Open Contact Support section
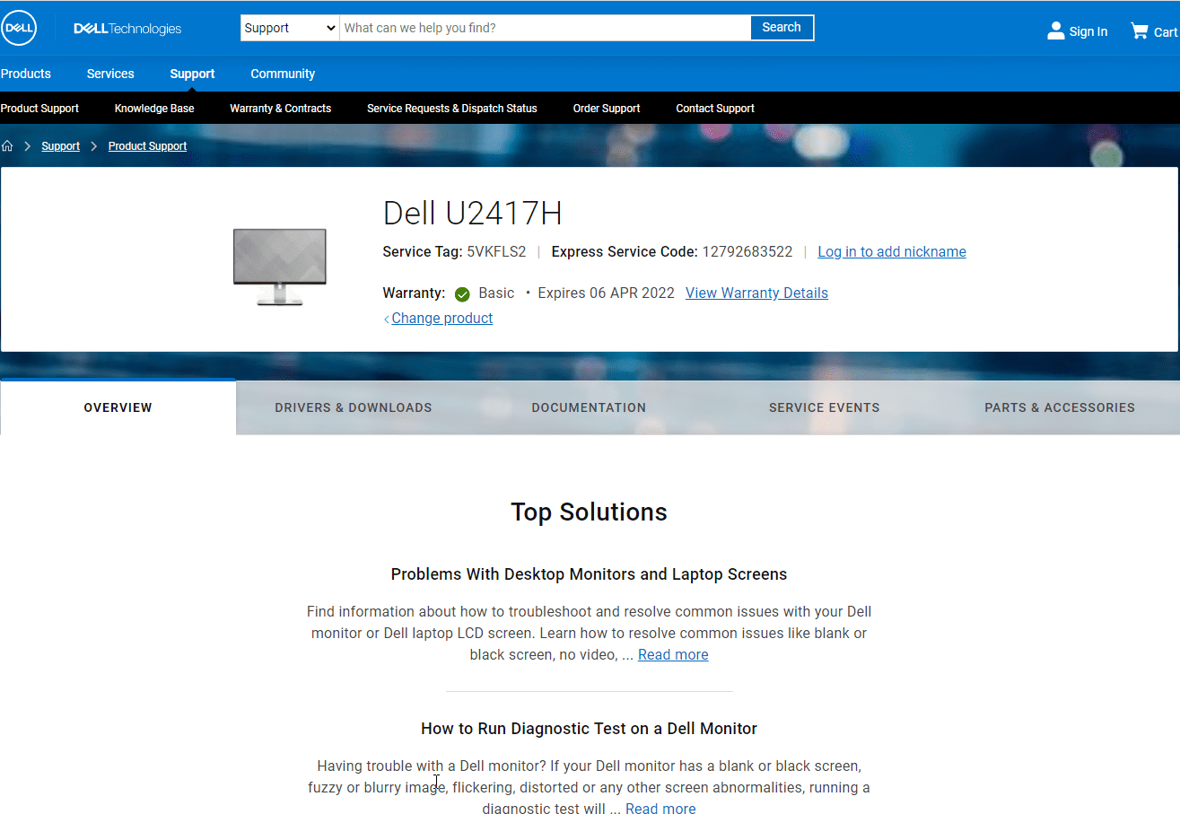This screenshot has width=1180, height=814. 715,109
